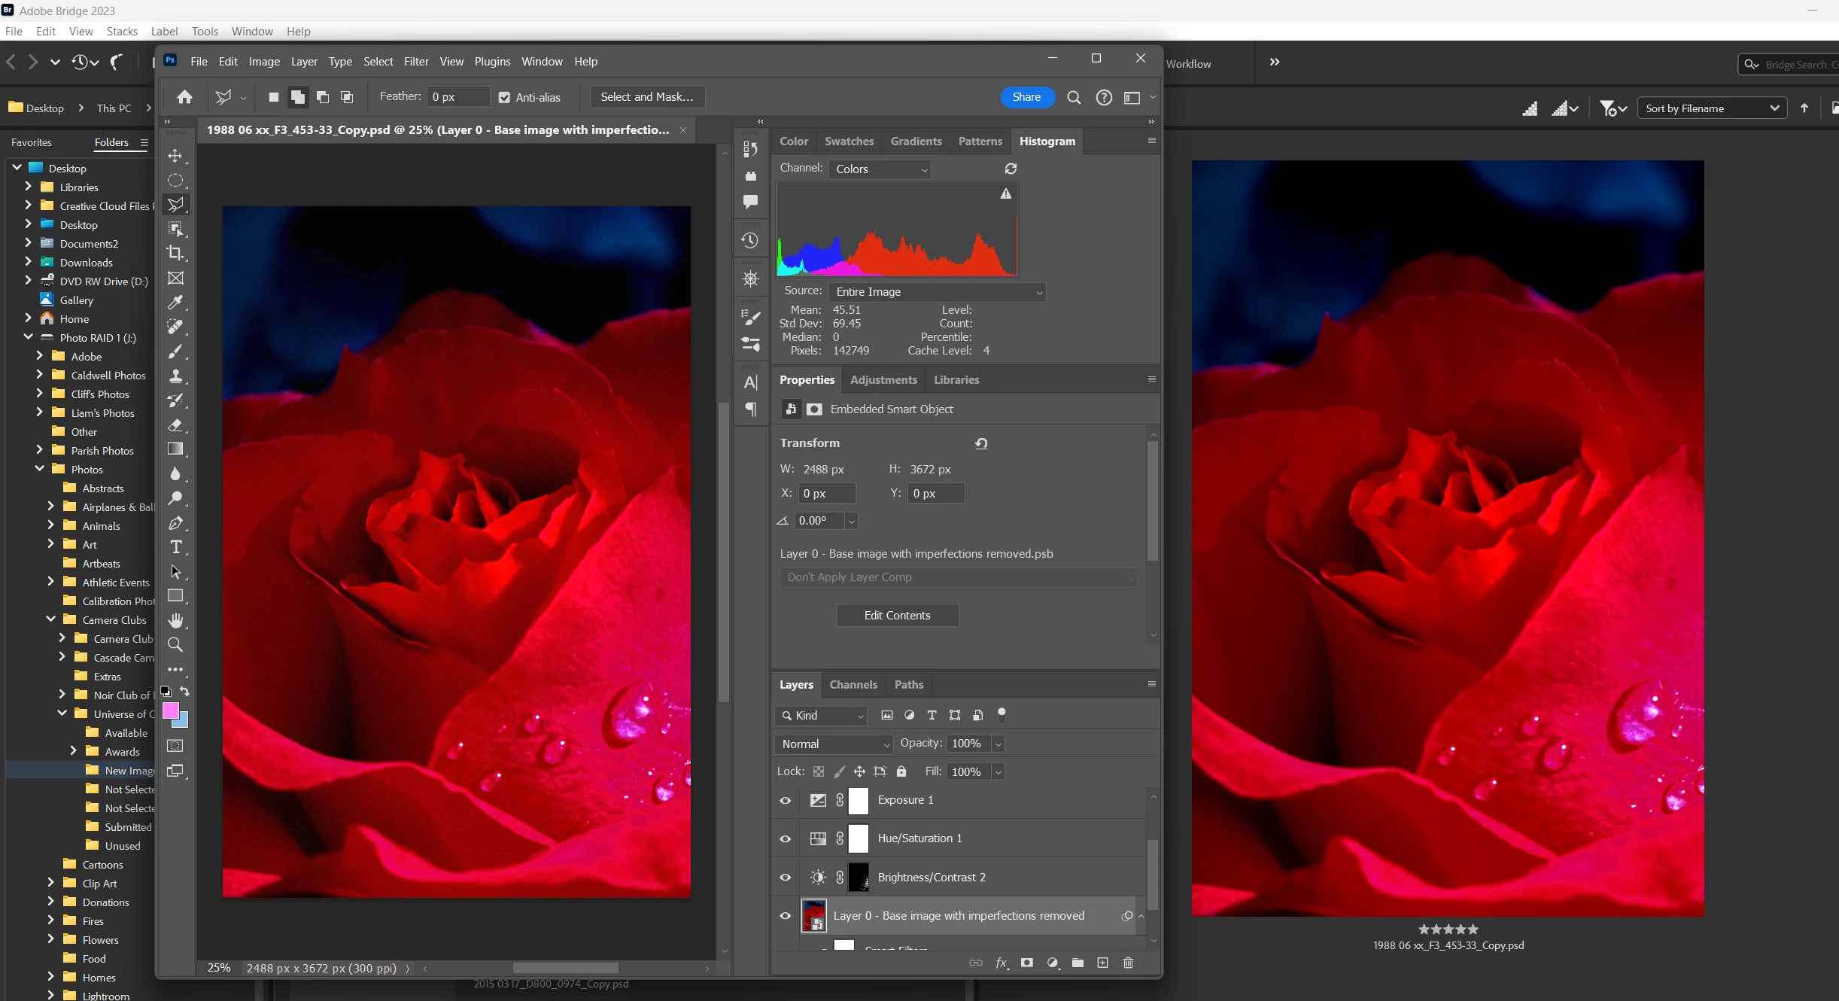Expand the Flowers folder in tree

(x=50, y=939)
